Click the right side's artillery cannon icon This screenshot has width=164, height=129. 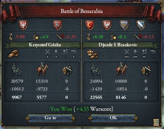coord(146,70)
